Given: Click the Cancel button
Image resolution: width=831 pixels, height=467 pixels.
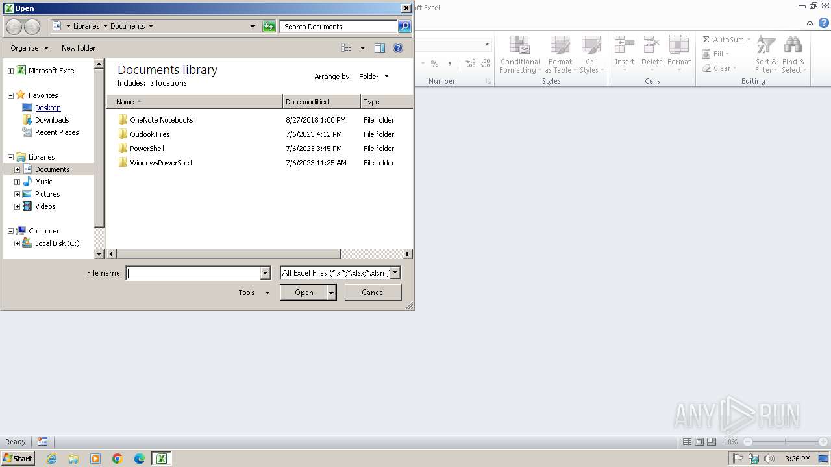Looking at the screenshot, I should (373, 293).
